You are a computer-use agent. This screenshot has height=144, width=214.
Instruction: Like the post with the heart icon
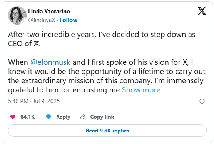13,117
